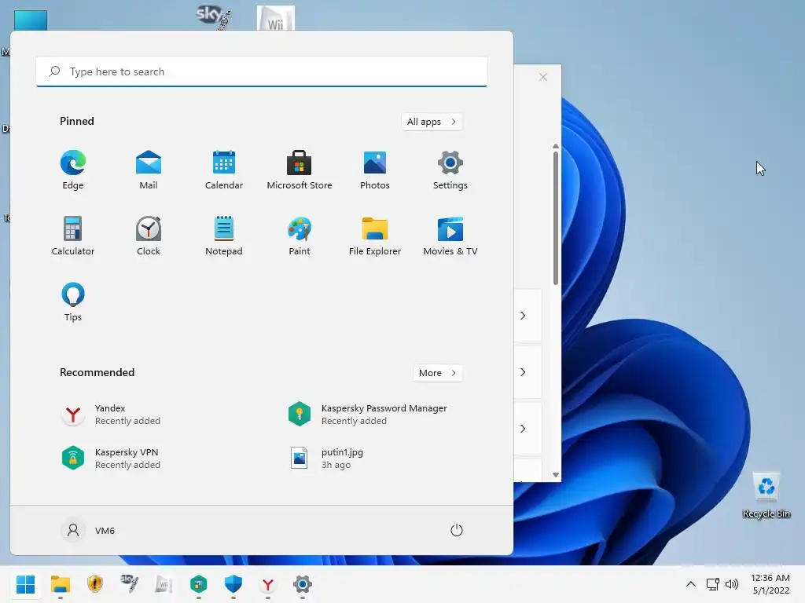
Task: Open Edge from pinned apps
Action: (x=73, y=170)
